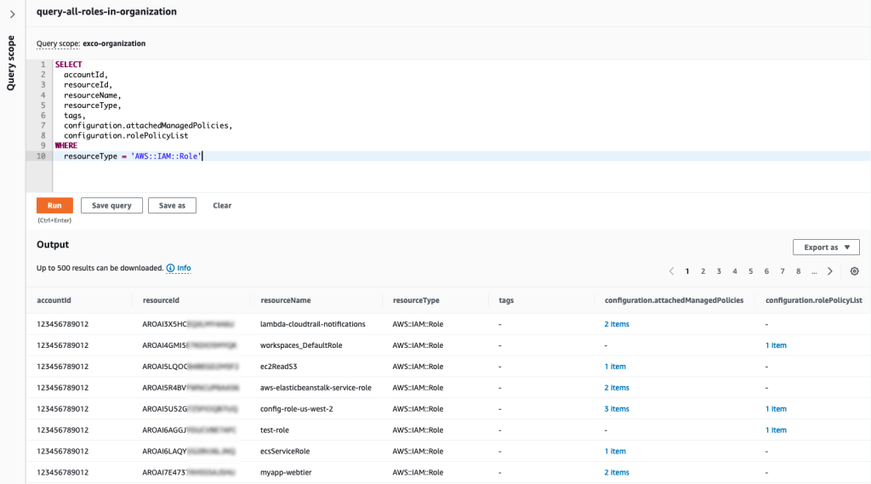Expand the Query scope side panel

pyautogui.click(x=12, y=14)
